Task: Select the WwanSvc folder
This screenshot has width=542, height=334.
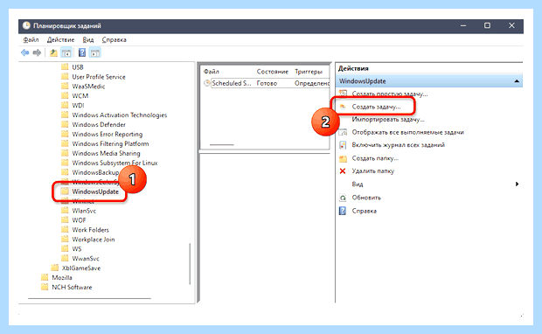Action: [86, 258]
